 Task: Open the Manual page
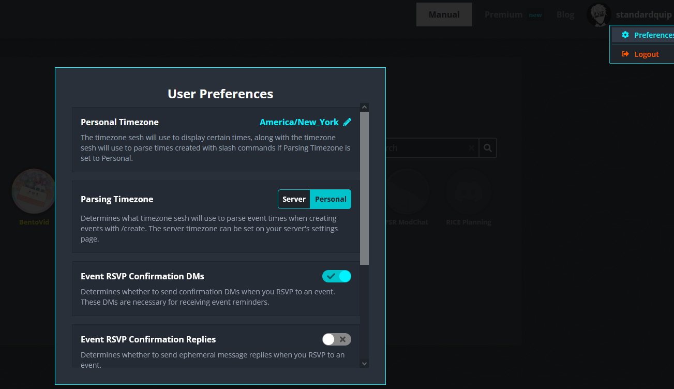[444, 14]
